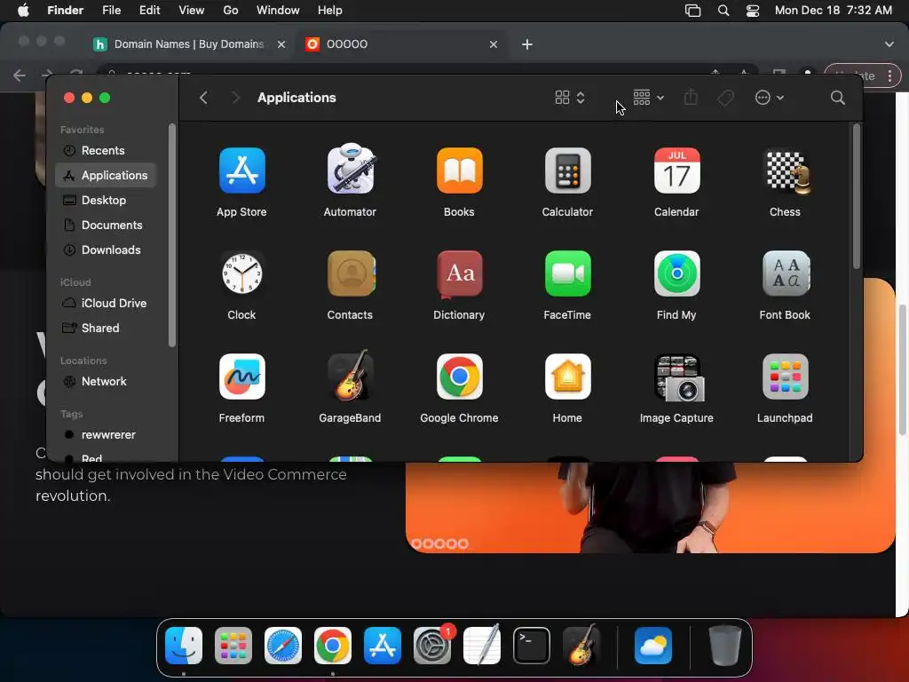Viewport: 909px width, 682px height.
Task: Select Downloads in the Finder sidebar
Action: 106,250
